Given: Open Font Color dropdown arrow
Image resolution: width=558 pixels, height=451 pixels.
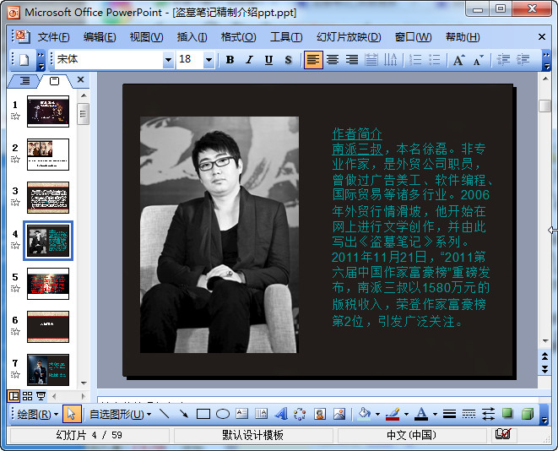Looking at the screenshot, I should point(435,414).
